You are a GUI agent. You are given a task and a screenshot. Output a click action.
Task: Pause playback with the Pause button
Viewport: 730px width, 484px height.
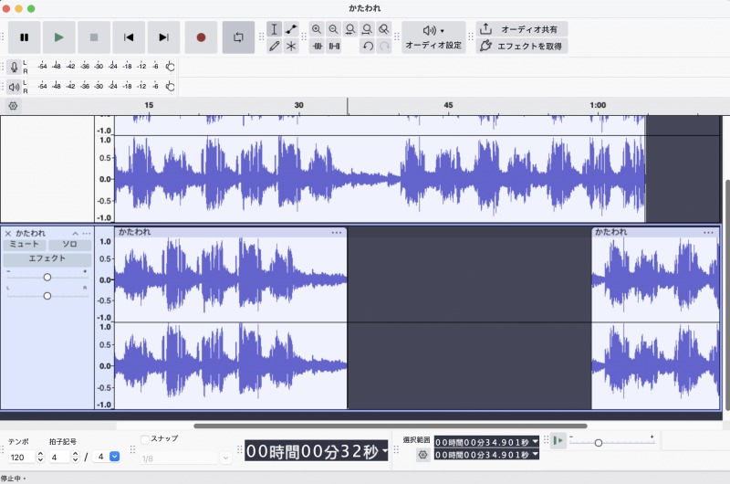pos(25,37)
